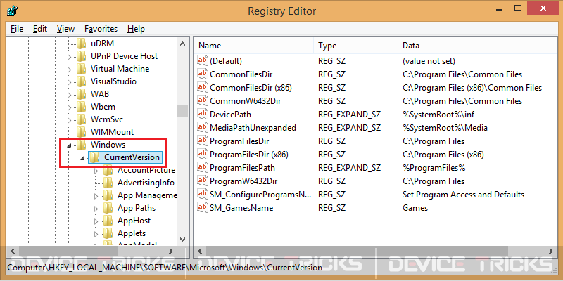Click the uDRM folder icon
Screen dimensions: 563x281
coord(82,44)
